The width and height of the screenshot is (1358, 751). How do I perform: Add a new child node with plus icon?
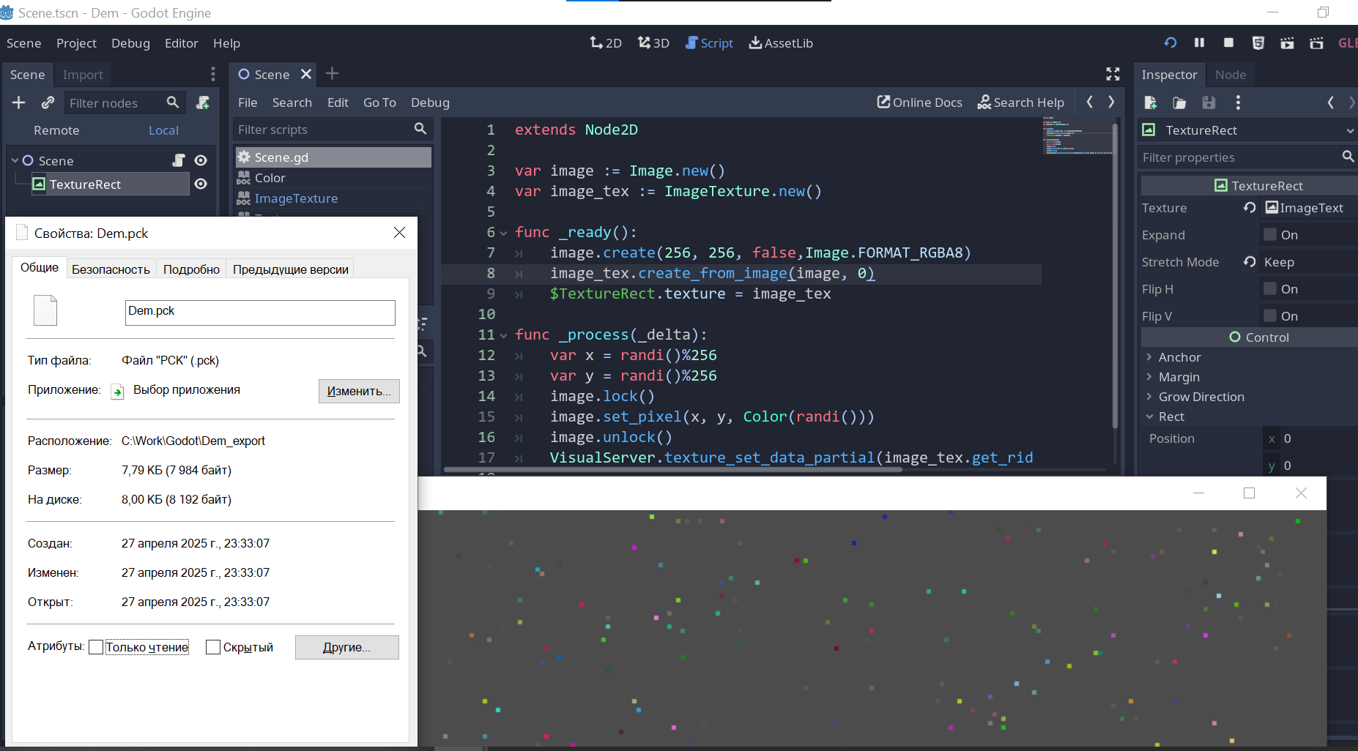point(19,102)
